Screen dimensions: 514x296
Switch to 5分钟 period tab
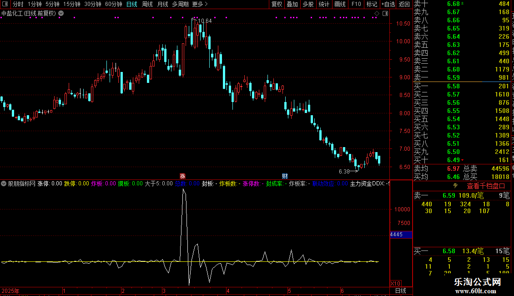(52, 4)
